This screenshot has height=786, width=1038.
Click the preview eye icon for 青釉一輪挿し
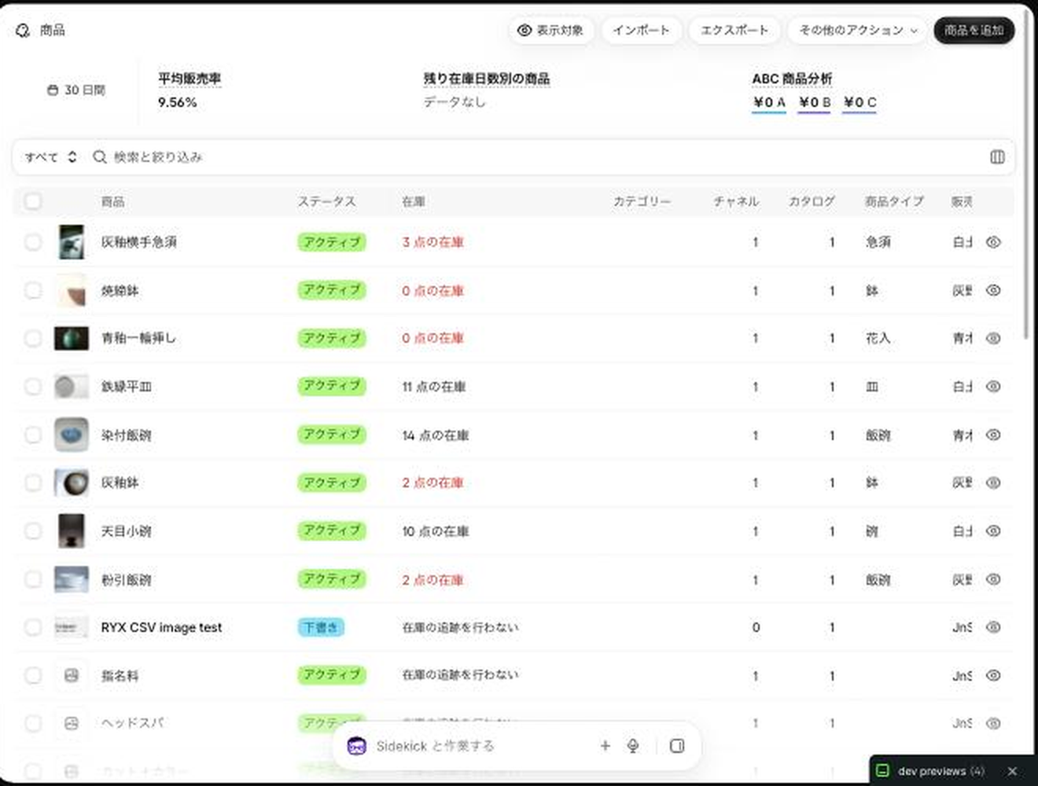(x=994, y=339)
